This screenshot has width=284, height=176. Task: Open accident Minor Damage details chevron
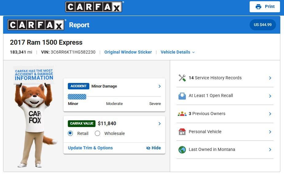click(160, 86)
